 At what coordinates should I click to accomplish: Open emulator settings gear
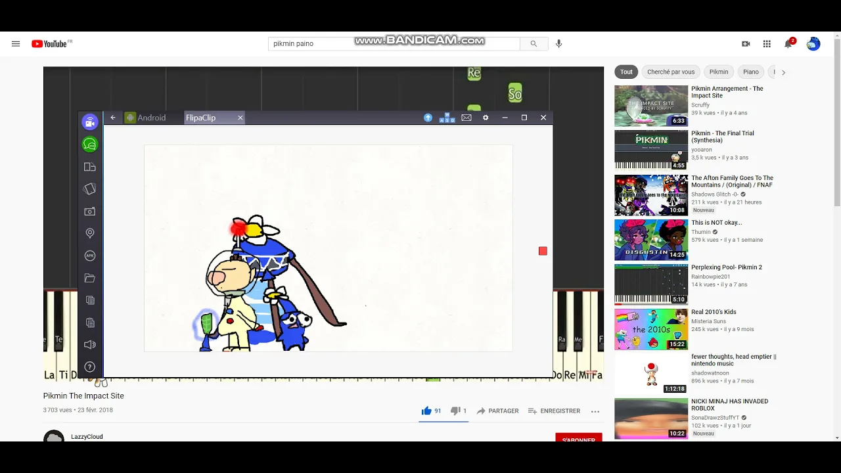(486, 118)
